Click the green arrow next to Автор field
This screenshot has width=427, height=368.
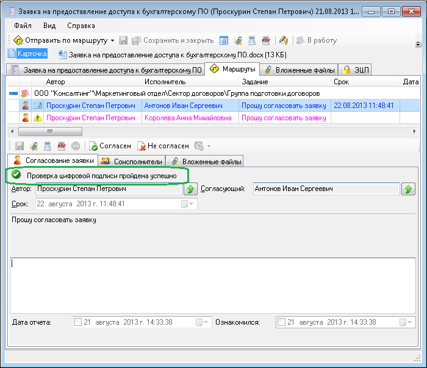point(190,189)
